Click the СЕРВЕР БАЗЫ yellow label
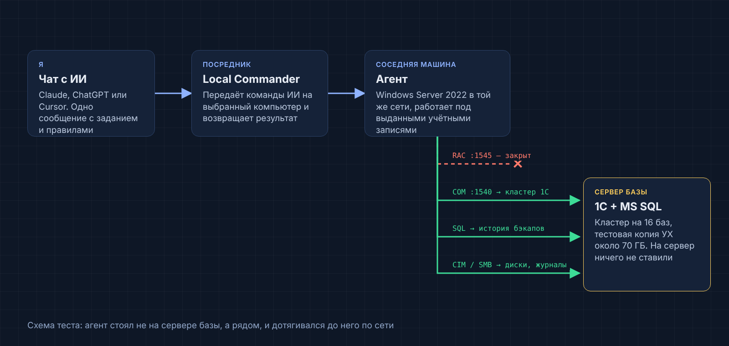The height and width of the screenshot is (346, 729). (621, 192)
